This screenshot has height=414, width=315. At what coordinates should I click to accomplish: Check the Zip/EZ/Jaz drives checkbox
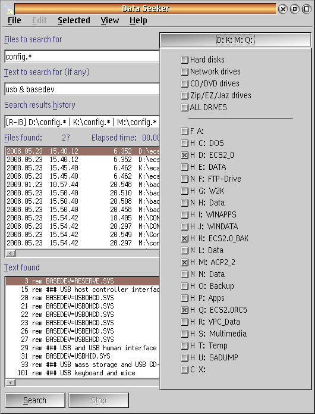point(185,95)
